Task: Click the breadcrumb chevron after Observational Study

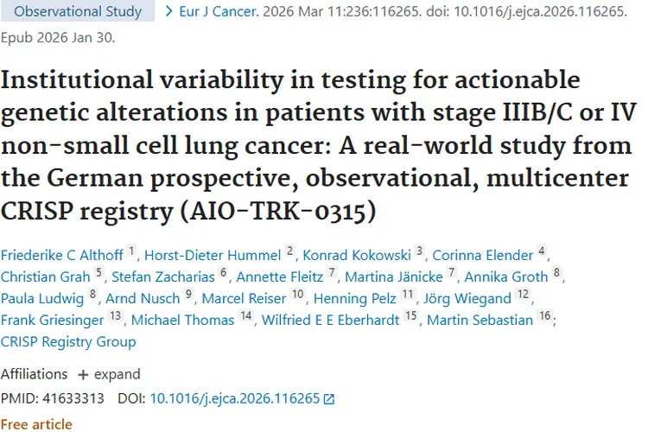Action: tap(162, 12)
